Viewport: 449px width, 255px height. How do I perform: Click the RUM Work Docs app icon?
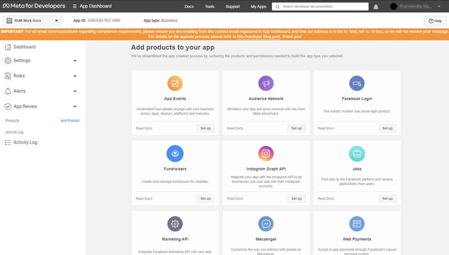click(9, 21)
